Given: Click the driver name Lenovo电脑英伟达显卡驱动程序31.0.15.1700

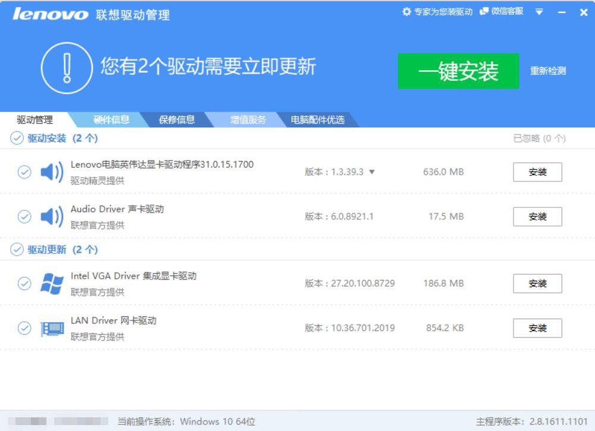Looking at the screenshot, I should pos(162,165).
